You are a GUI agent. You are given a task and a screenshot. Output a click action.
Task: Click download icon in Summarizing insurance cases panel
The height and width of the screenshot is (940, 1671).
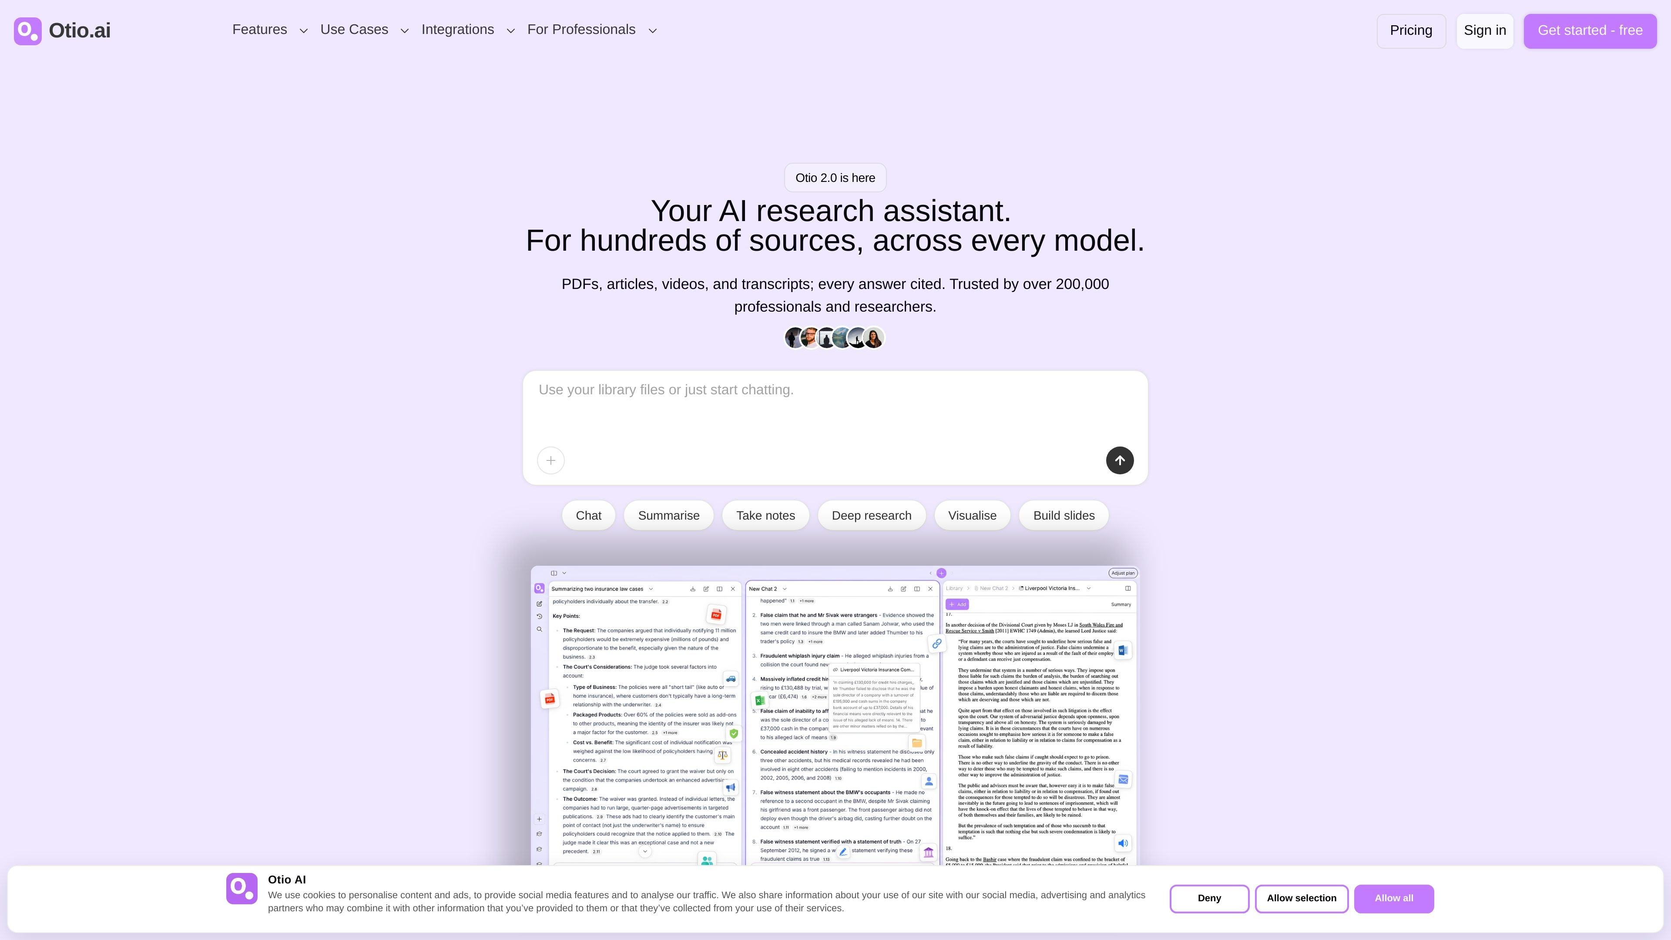pyautogui.click(x=693, y=589)
